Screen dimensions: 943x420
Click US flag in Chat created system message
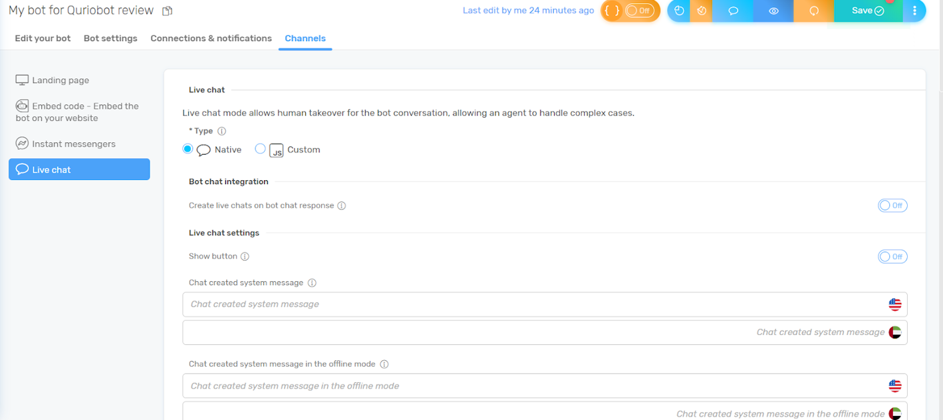[895, 304]
